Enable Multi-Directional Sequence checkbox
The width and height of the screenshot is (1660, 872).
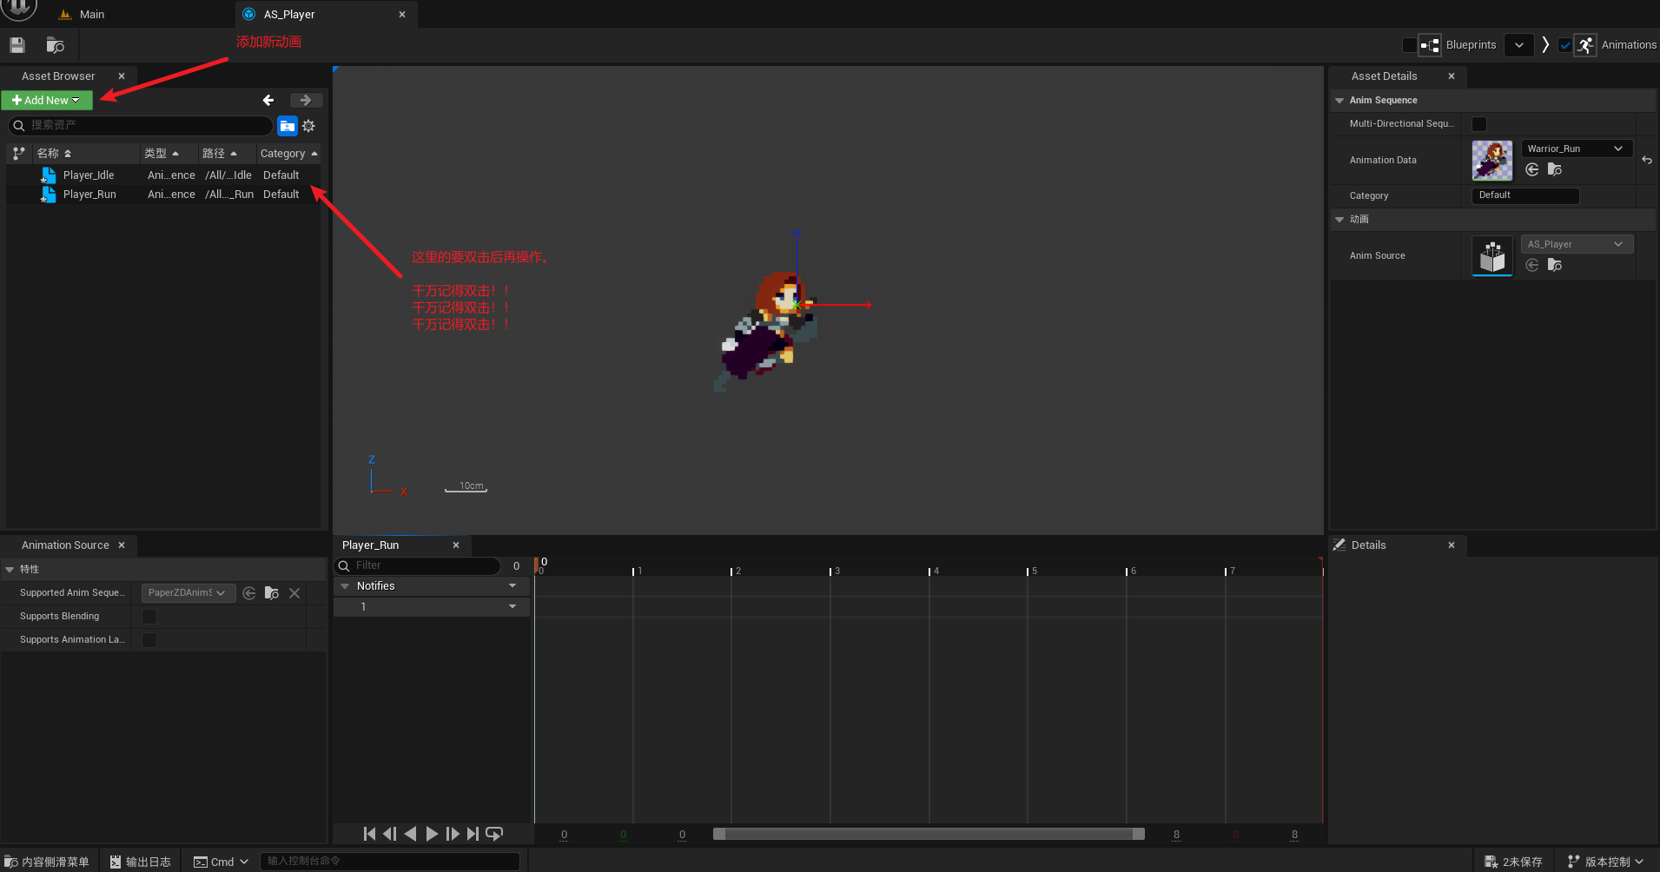pos(1478,124)
